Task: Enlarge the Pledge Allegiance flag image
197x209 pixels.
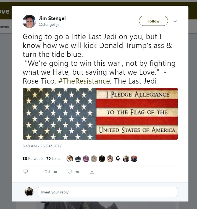Action: (100, 114)
